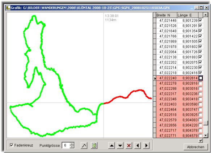The width and height of the screenshot is (211, 153).
Task: Select latitude cell 47,022346
Action: [166, 99]
